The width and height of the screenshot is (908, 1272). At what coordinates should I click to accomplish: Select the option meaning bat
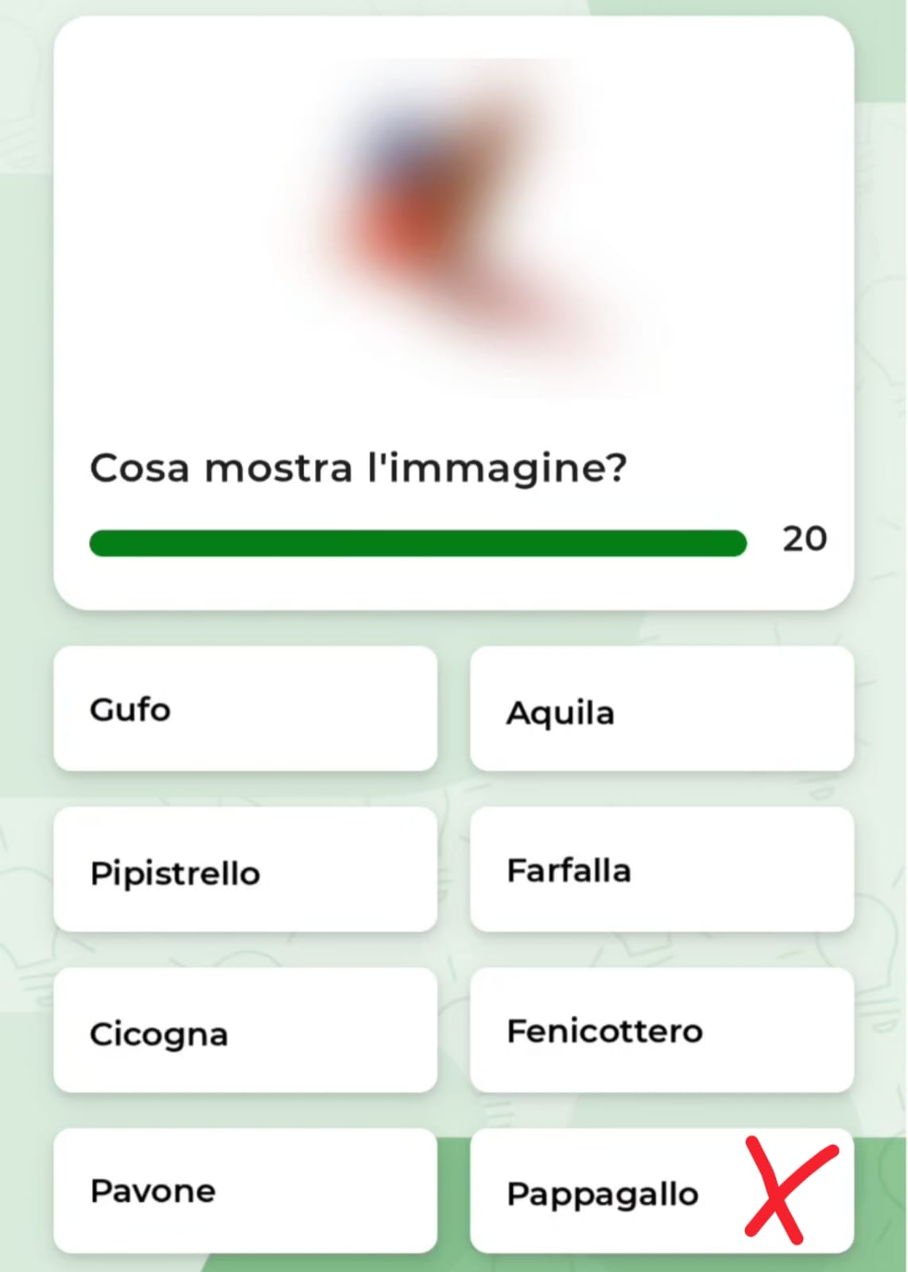[245, 871]
